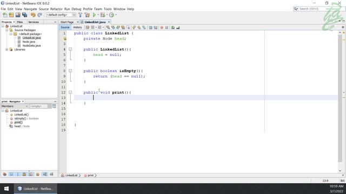Image resolution: width=346 pixels, height=194 pixels.
Task: Run the project with the green play icon
Action: 95,15
